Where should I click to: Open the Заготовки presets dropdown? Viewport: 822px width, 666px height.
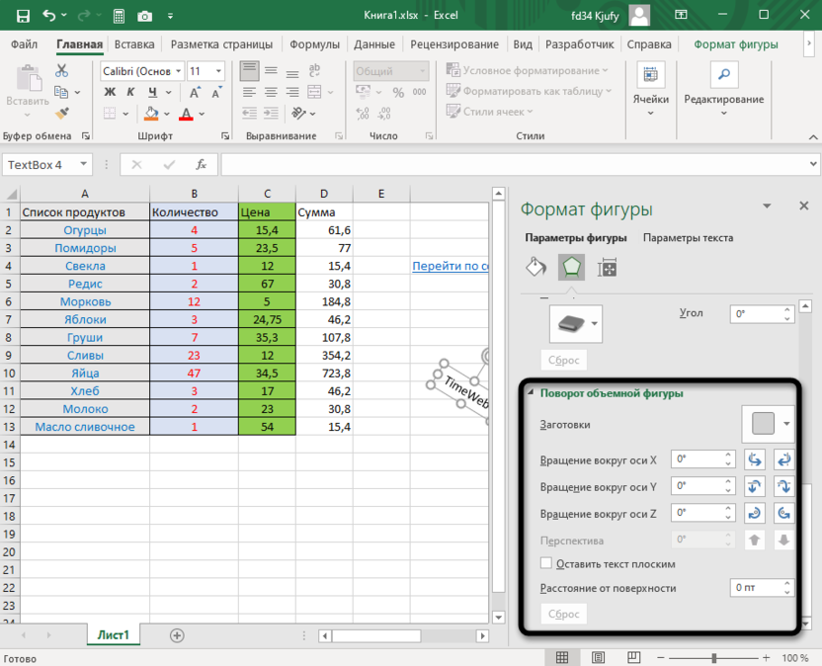click(x=768, y=424)
